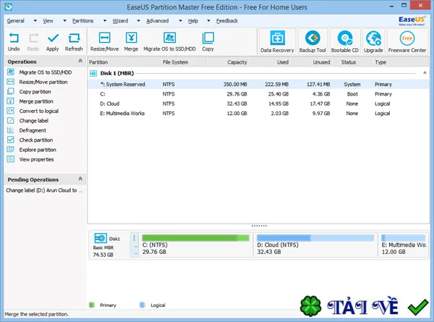434x322 pixels.
Task: Open the Partitions menu
Action: [82, 21]
